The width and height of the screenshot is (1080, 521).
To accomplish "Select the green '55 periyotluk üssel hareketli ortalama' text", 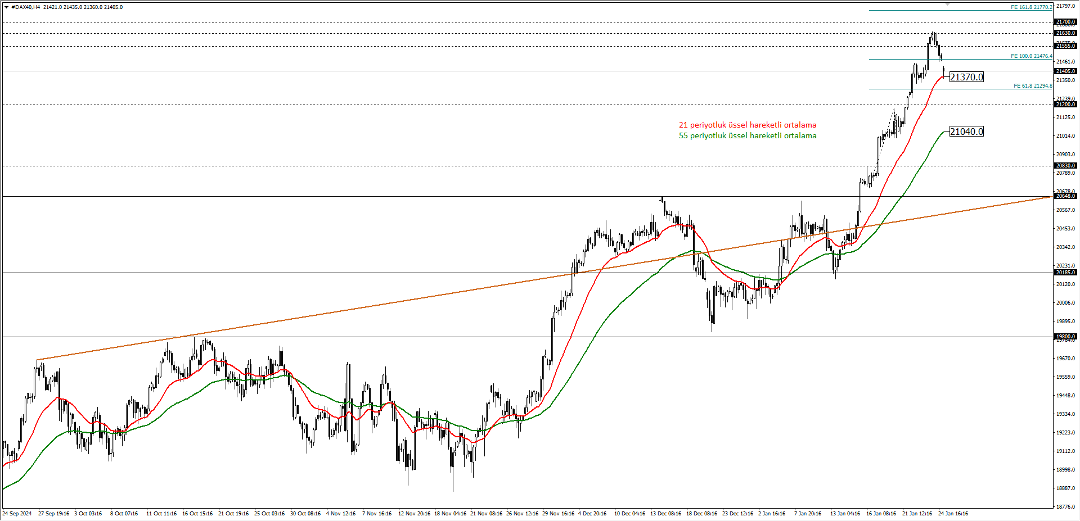I will [748, 135].
